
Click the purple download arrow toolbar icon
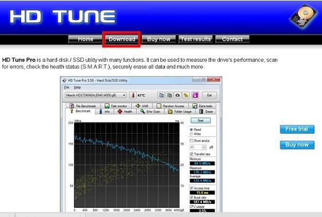(195, 95)
